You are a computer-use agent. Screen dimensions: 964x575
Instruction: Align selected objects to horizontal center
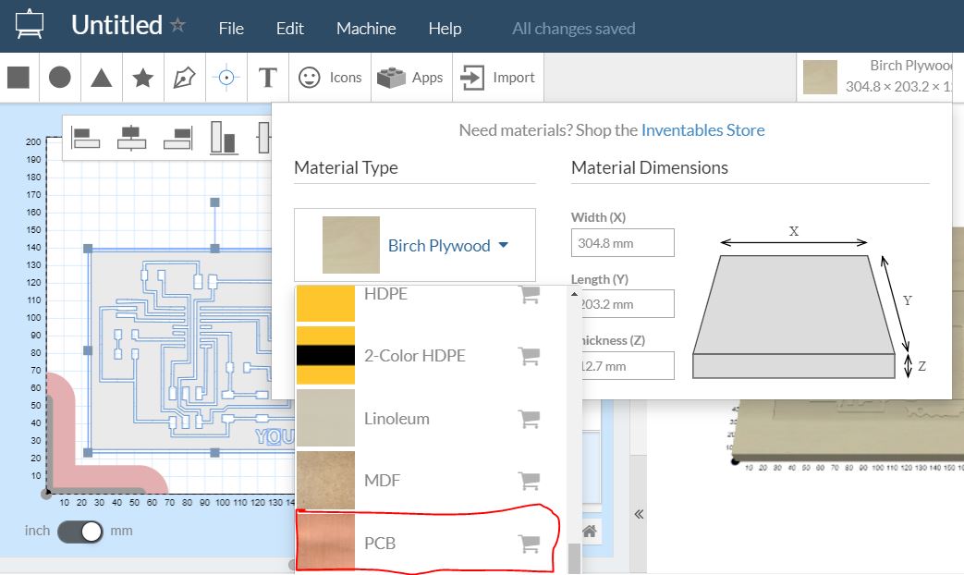pos(131,138)
